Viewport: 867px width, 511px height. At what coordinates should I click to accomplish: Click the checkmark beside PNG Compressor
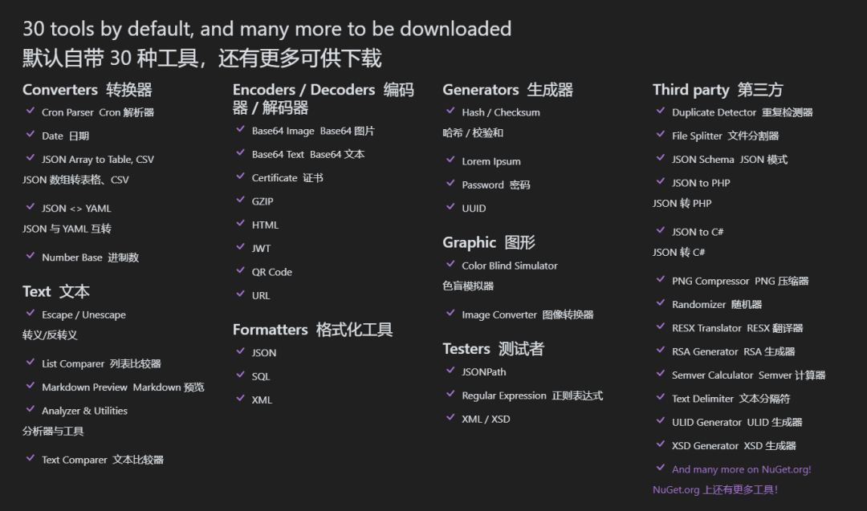[660, 280]
